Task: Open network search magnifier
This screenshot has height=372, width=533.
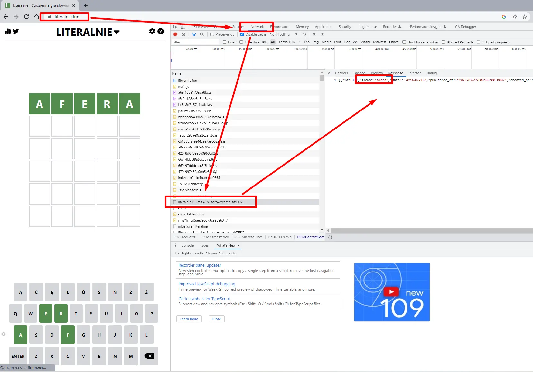Action: (x=202, y=34)
